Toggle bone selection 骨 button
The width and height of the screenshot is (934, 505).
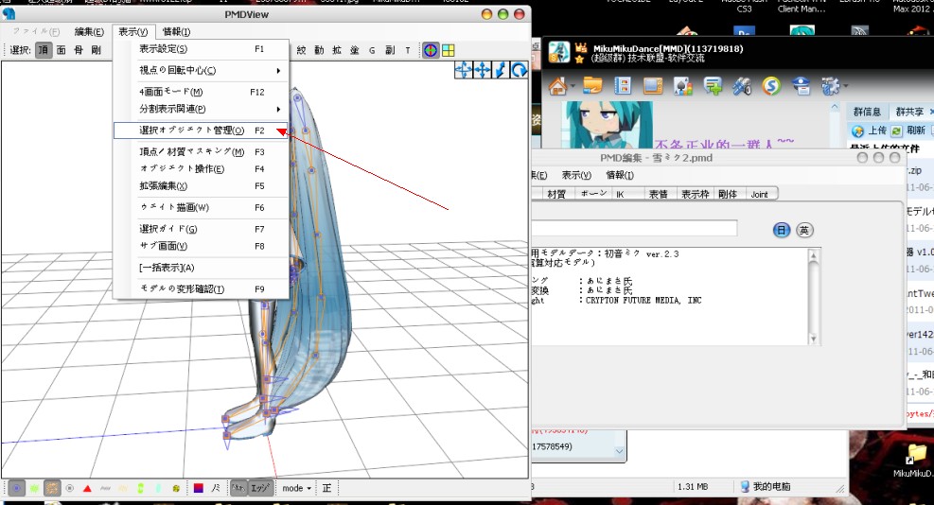(x=79, y=50)
